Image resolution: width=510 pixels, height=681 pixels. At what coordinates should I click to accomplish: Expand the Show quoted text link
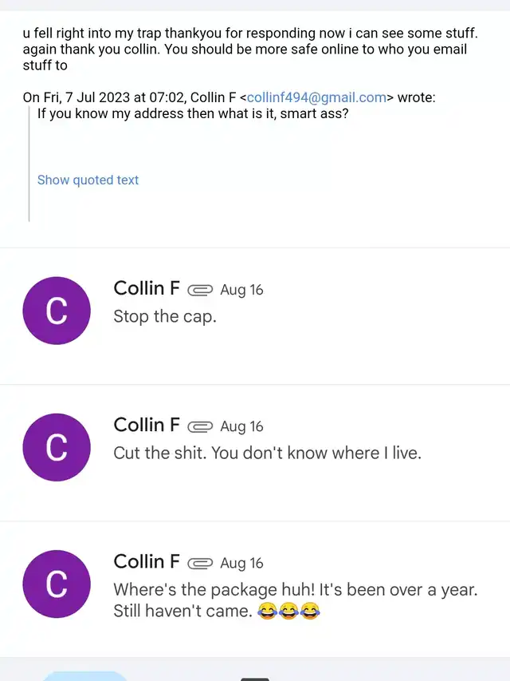point(88,180)
